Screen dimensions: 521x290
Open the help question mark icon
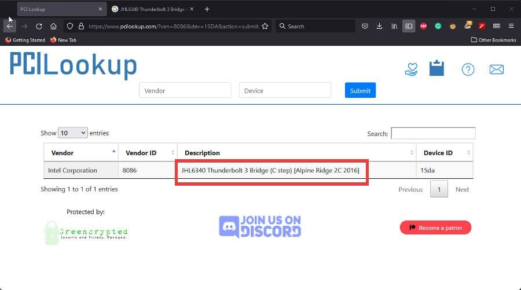tap(468, 69)
